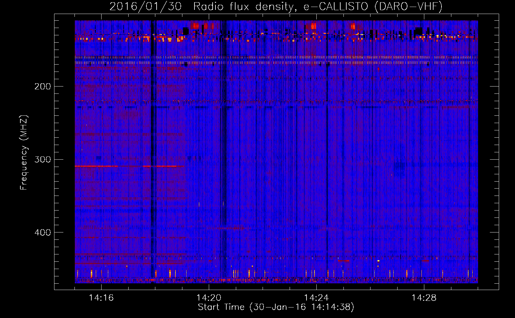Click the 'Start Time (30-Jan-16 14:14:38)' label
Image resolution: width=515 pixels, height=318 pixels.
tap(276, 307)
